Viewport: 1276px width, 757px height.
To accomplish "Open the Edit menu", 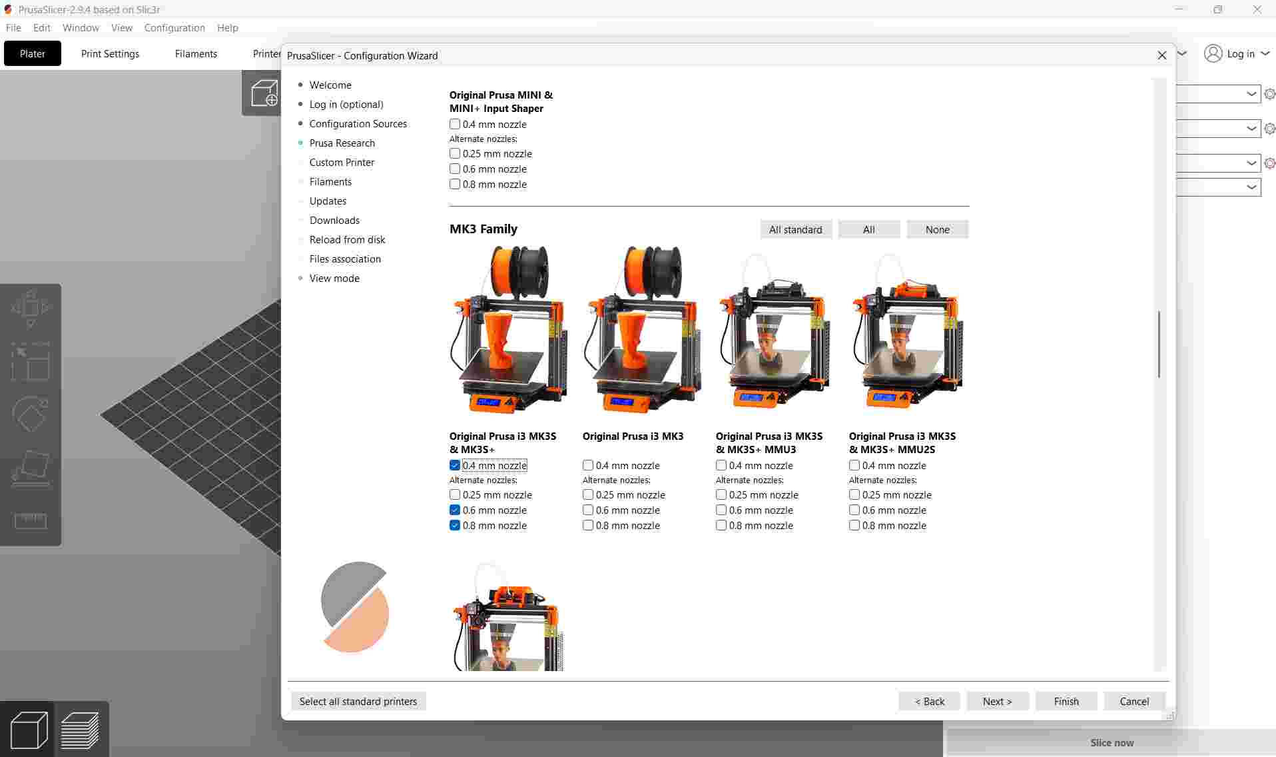I will [x=42, y=28].
